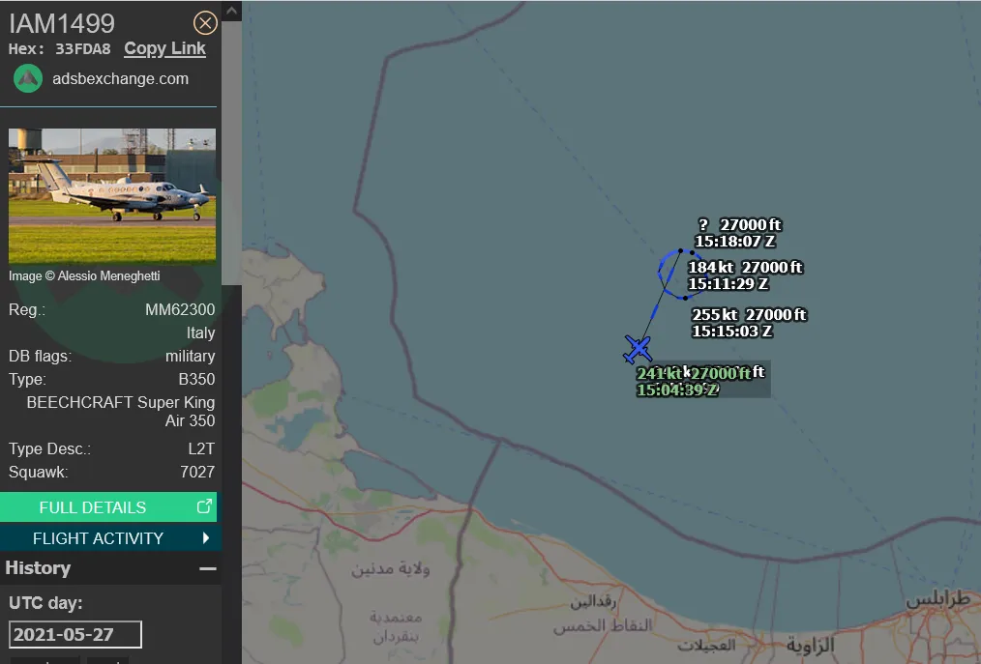Click the Copy Link hyperlink

164,48
